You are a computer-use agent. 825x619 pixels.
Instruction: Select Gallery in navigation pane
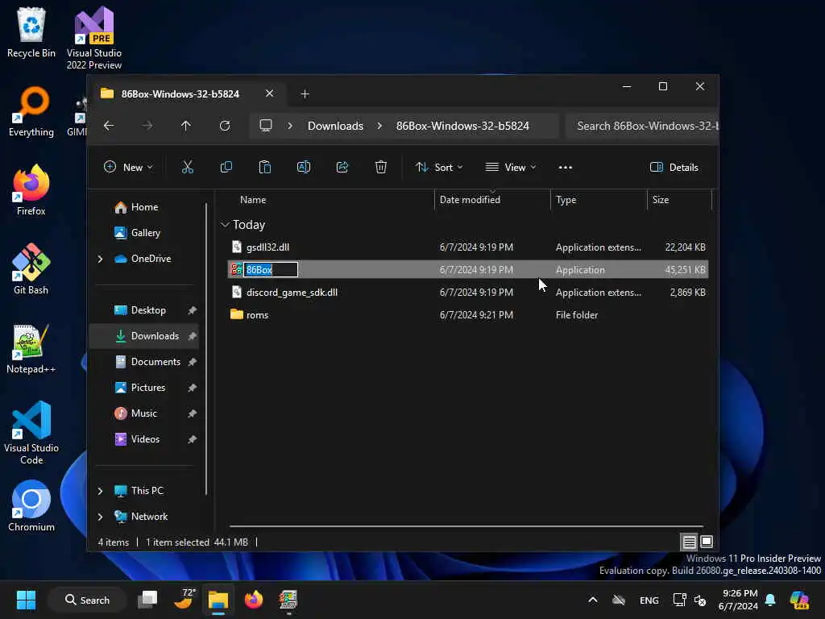point(146,233)
